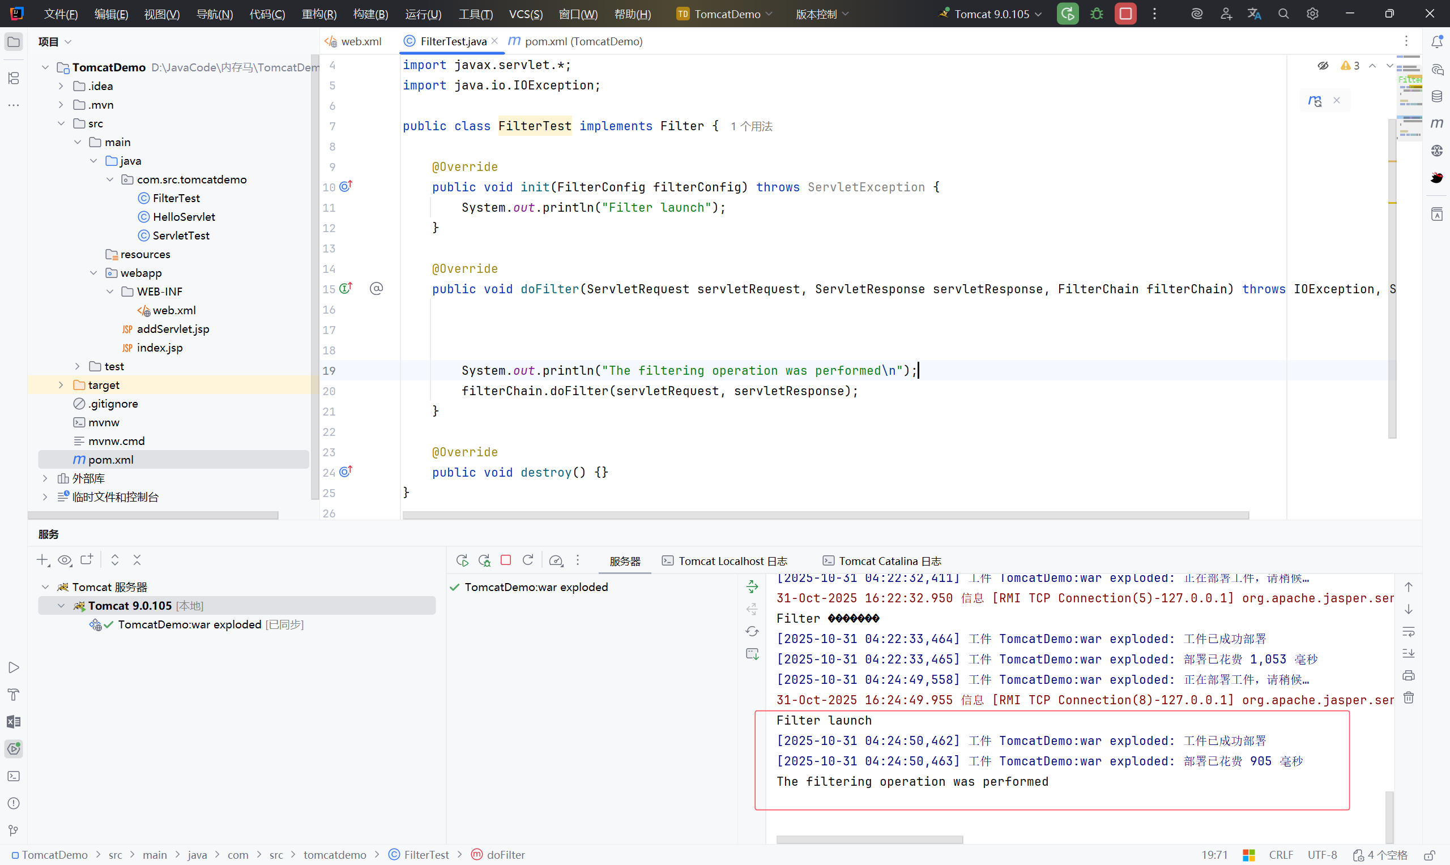The width and height of the screenshot is (1450, 865).
Task: Collapse the WEB-INF folder
Action: [x=110, y=292]
